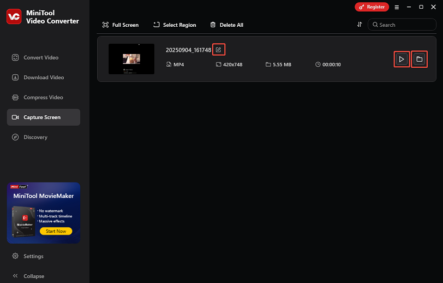Click the Settings gear icon
The height and width of the screenshot is (283, 443).
click(15, 256)
